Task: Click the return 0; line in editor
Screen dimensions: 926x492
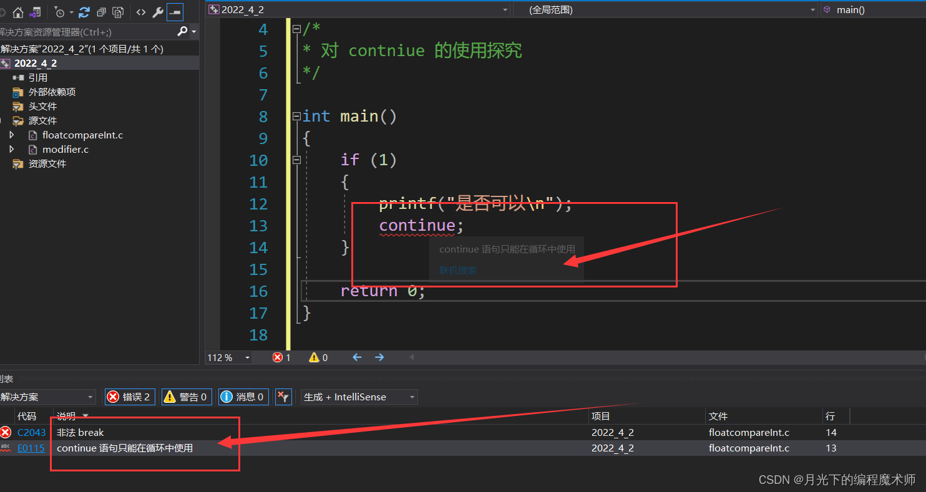Action: click(383, 291)
